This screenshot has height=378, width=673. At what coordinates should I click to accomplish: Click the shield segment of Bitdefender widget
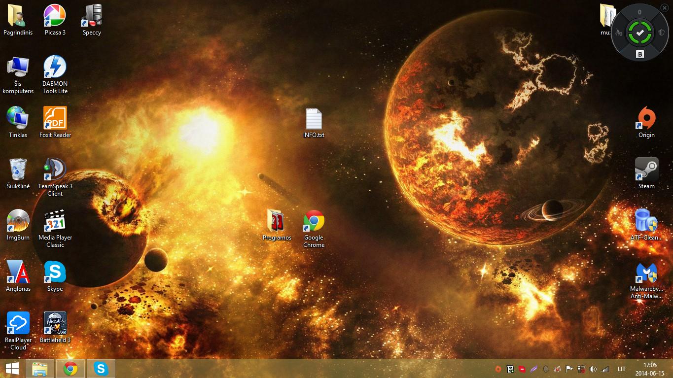click(x=661, y=33)
